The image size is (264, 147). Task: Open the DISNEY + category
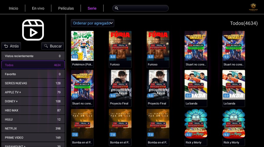click(33, 101)
